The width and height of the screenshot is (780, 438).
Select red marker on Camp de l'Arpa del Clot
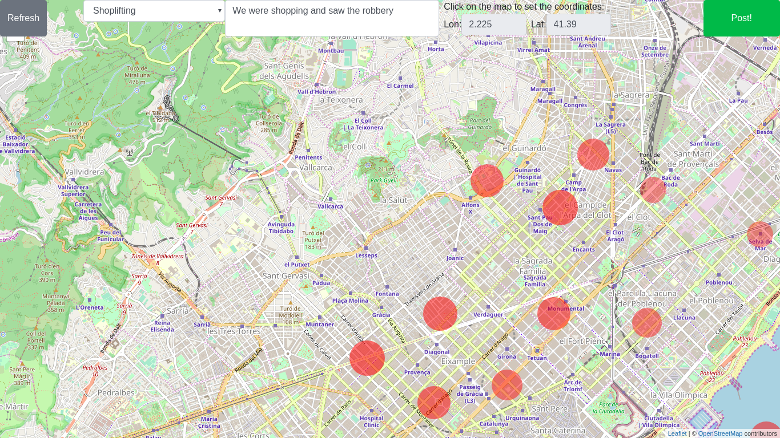pos(560,208)
